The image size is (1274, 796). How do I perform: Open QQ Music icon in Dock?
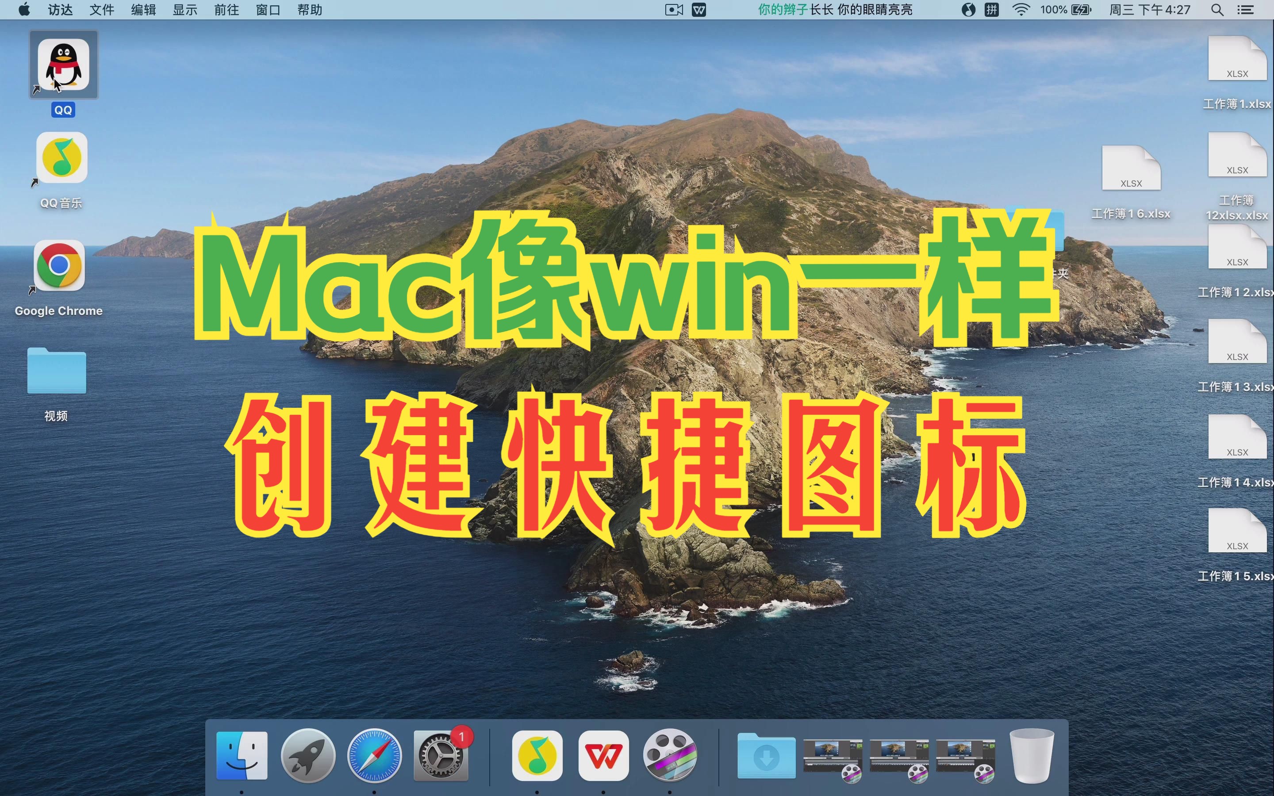click(x=537, y=755)
